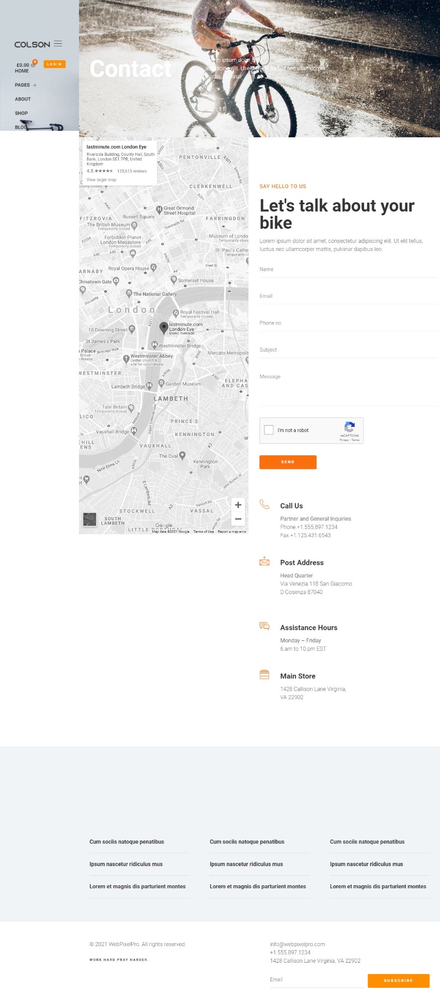440x1006 pixels.
Task: Click the orange SEND button
Action: point(288,462)
